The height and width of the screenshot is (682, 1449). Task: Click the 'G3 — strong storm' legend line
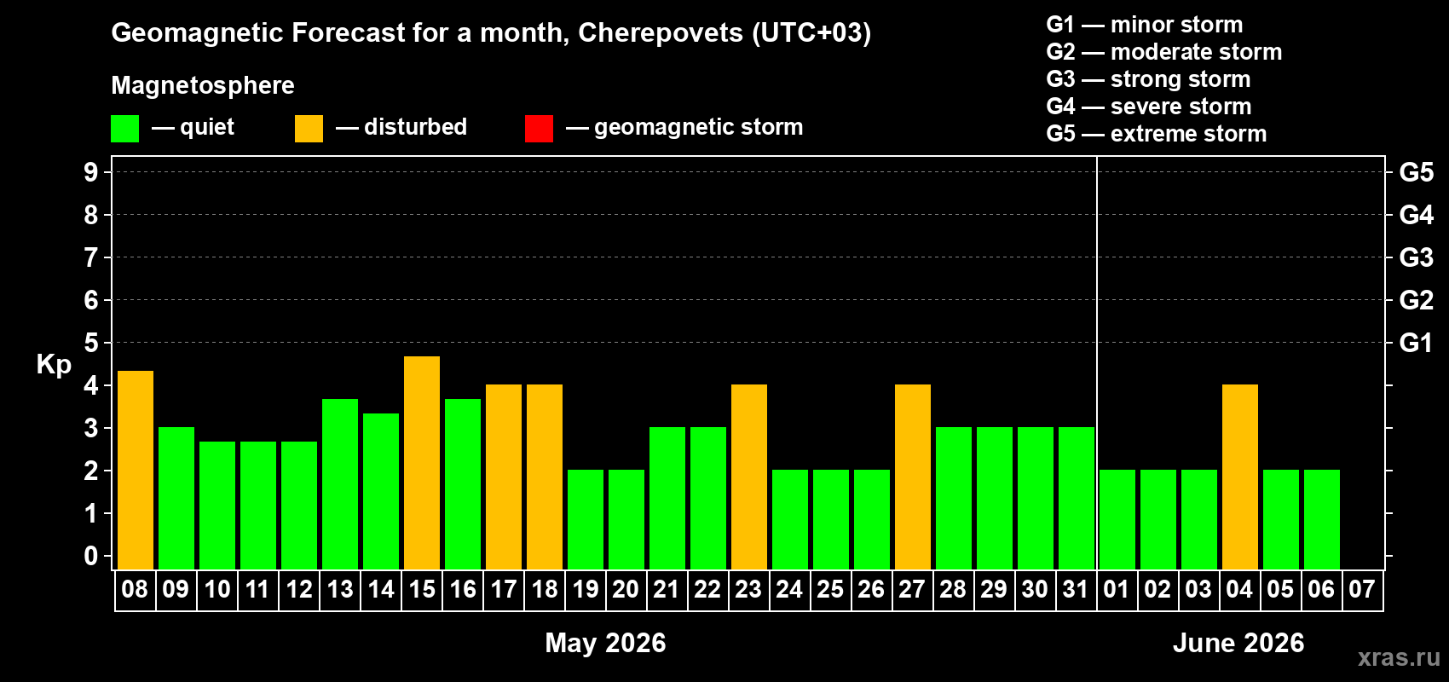1148,79
